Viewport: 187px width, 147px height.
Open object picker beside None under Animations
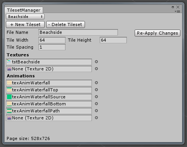tap(96, 118)
